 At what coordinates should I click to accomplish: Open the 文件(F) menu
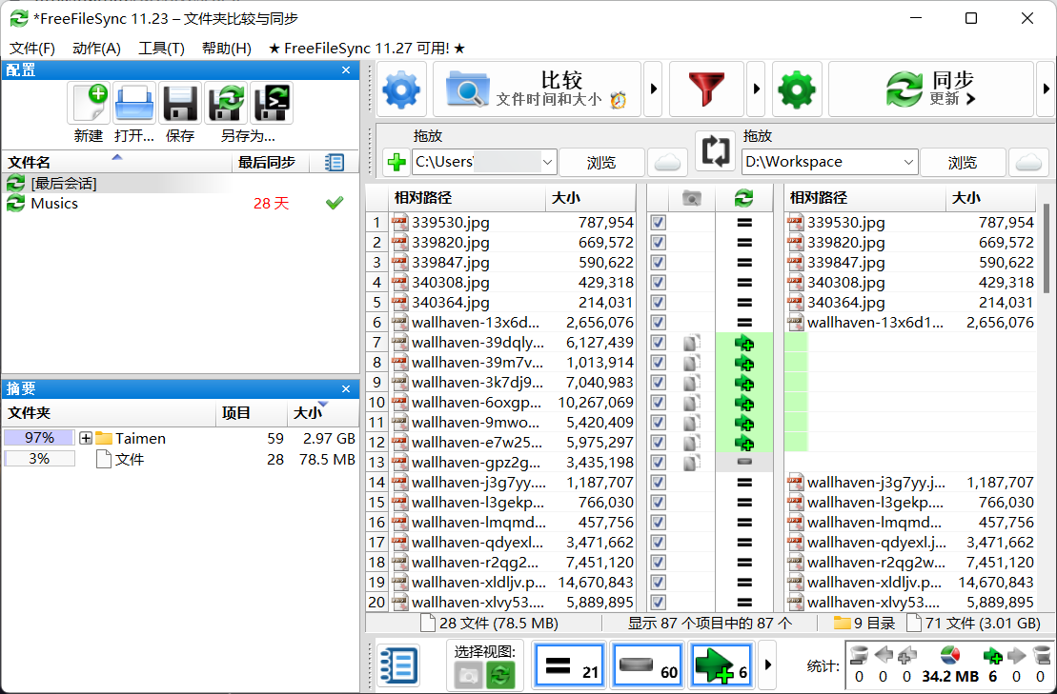[31, 49]
